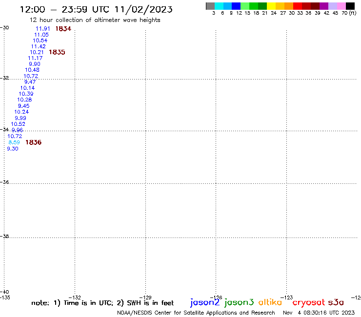
Task: Select the time stamp 1835
Action: [57, 52]
